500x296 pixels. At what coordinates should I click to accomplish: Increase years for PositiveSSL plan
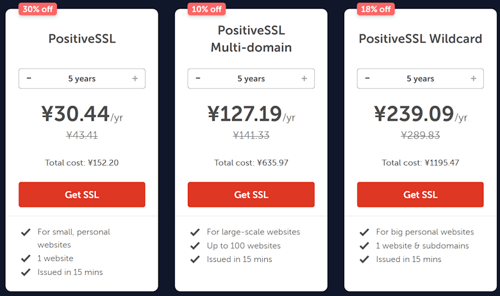point(135,78)
